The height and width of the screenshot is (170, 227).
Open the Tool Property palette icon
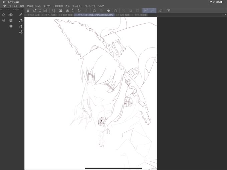tap(21, 26)
